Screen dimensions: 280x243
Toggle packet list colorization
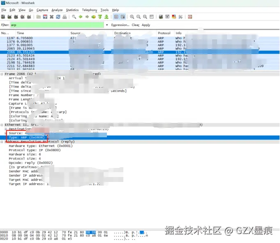(116, 17)
